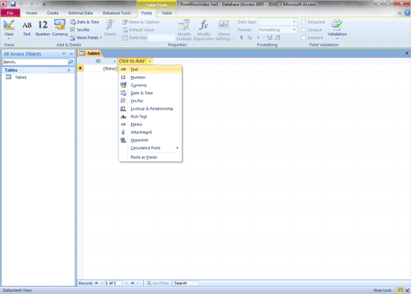The image size is (411, 294).
Task: Open the File tab
Action: [10, 13]
